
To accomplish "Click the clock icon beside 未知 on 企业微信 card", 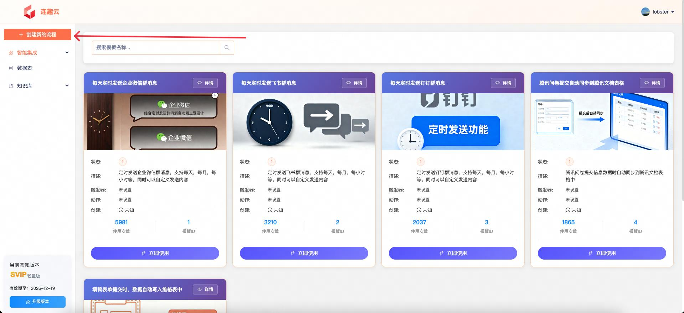I will coord(121,210).
